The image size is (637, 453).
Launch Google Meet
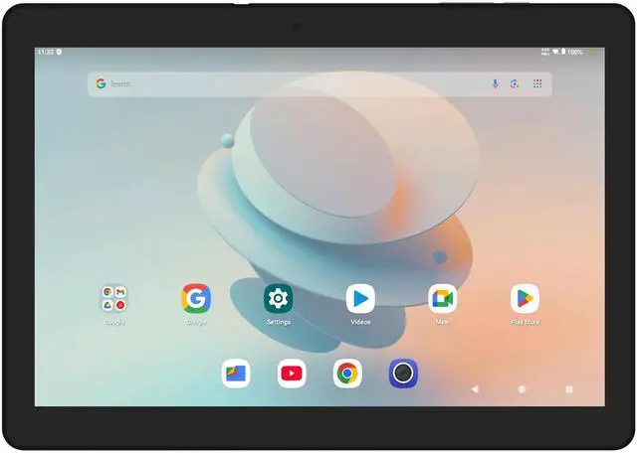click(443, 298)
